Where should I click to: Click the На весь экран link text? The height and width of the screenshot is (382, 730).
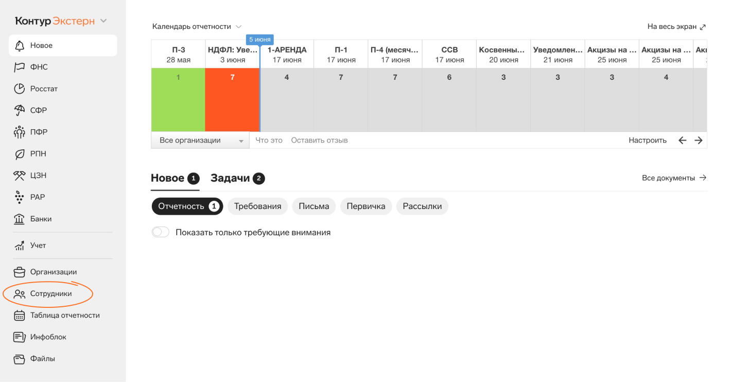click(x=672, y=27)
